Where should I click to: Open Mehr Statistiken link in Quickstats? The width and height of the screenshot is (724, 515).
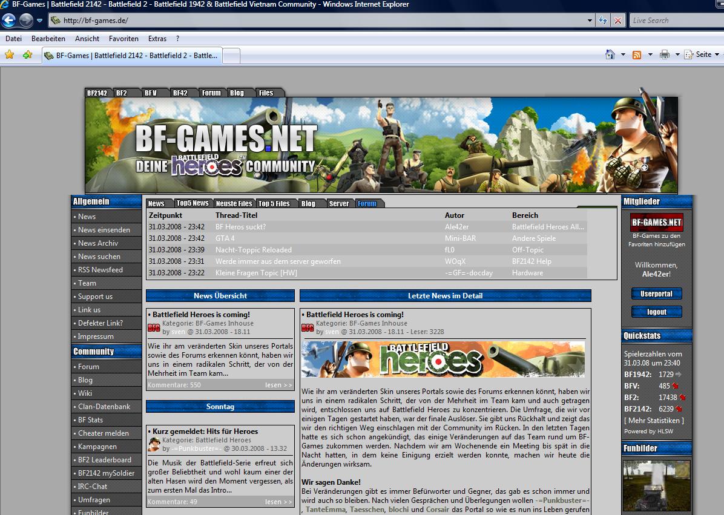tap(654, 421)
